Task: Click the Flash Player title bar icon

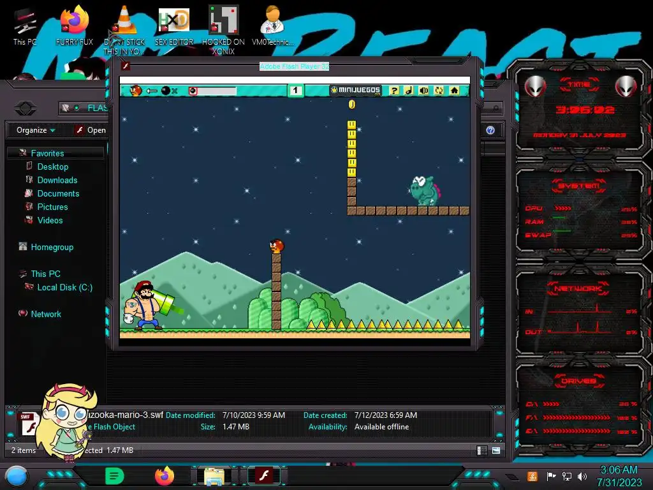Action: click(126, 66)
